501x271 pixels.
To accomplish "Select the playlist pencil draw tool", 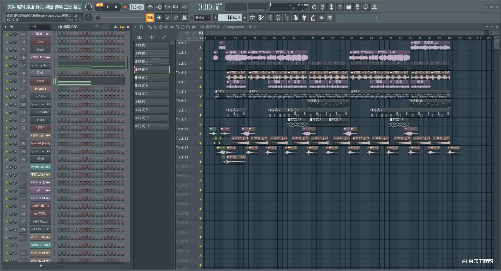I will pyautogui.click(x=150, y=27).
